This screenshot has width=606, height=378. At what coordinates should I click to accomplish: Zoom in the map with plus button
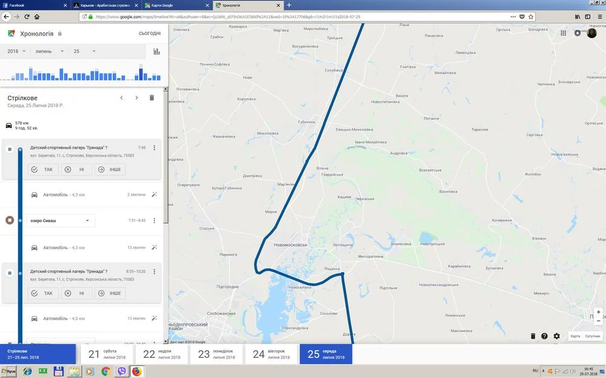pyautogui.click(x=598, y=312)
